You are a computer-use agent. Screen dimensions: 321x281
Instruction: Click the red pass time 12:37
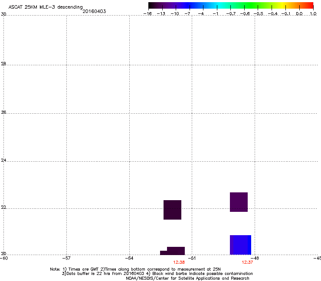247,262
